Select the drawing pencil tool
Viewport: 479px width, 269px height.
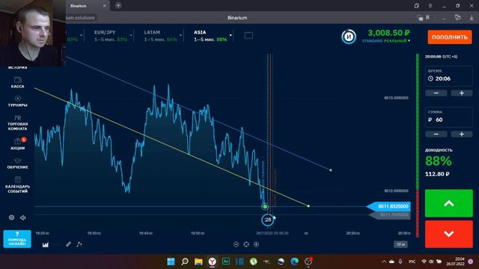tap(68, 244)
